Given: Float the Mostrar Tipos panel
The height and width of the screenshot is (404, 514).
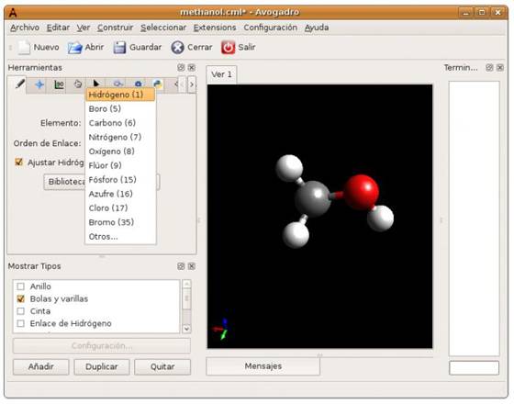Looking at the screenshot, I should tap(181, 266).
